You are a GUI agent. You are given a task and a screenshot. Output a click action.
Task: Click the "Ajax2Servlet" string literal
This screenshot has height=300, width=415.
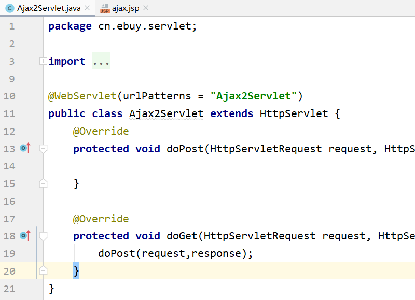[254, 96]
